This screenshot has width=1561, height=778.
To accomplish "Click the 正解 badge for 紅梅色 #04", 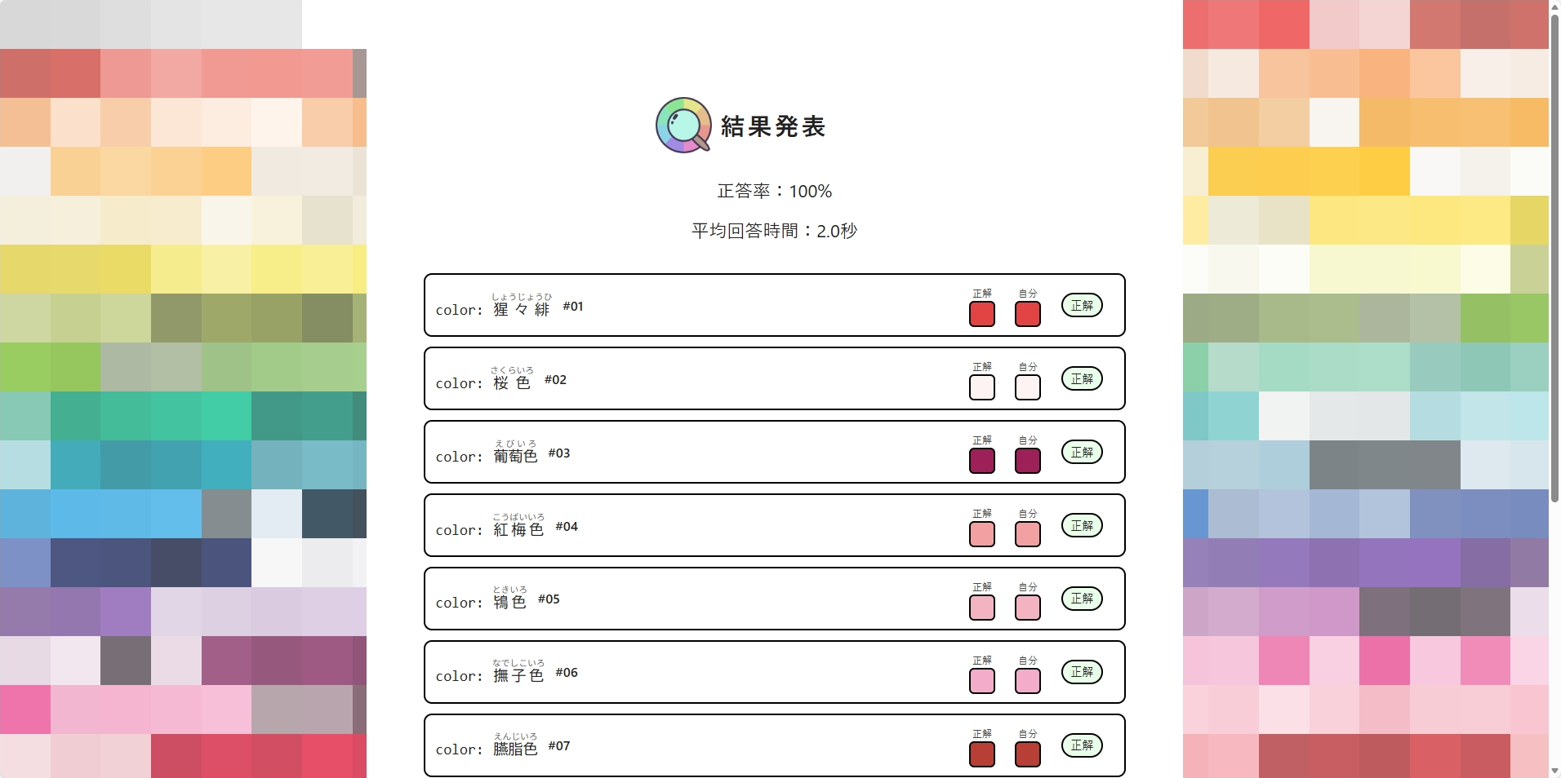I will point(1081,526).
